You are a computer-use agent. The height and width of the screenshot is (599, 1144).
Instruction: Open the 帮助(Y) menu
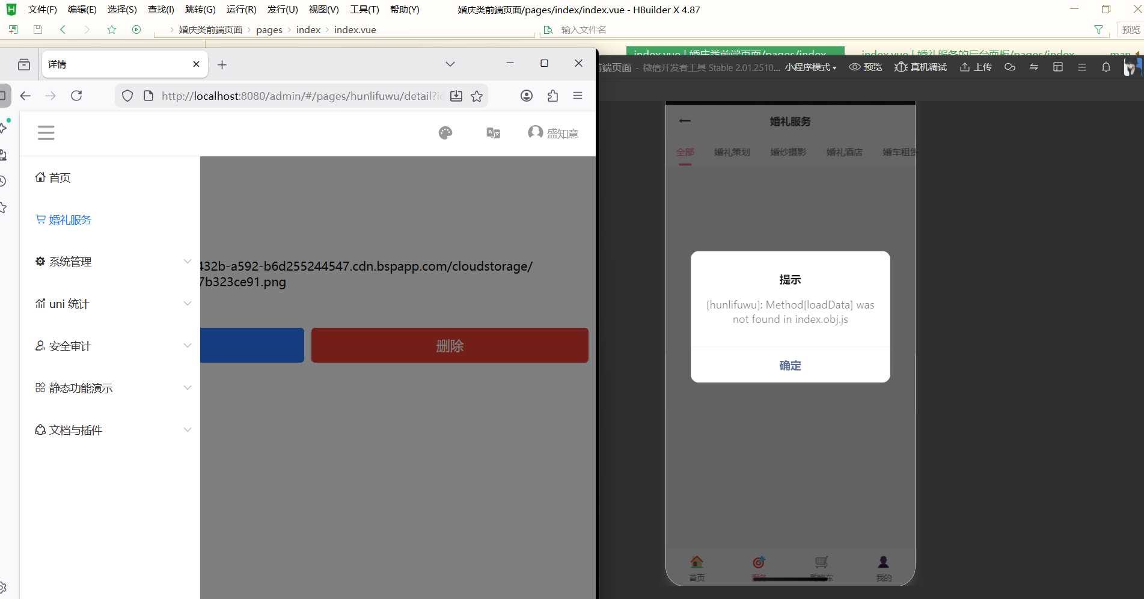point(405,10)
